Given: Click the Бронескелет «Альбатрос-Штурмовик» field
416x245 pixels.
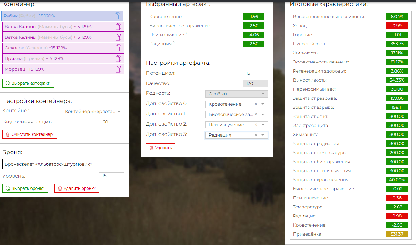Looking at the screenshot, I should [x=63, y=164].
